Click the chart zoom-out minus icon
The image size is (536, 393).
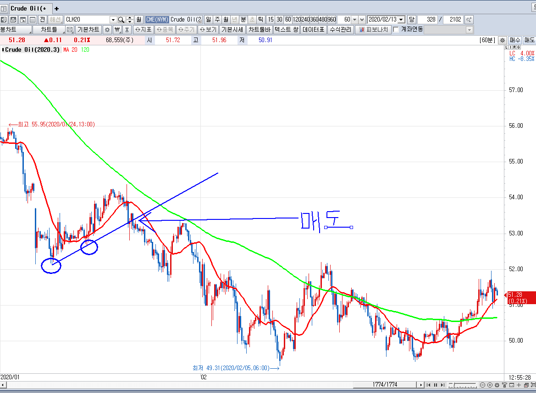[x=482, y=385]
